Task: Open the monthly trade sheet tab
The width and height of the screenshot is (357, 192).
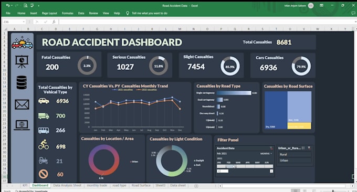Action: pyautogui.click(x=97, y=185)
